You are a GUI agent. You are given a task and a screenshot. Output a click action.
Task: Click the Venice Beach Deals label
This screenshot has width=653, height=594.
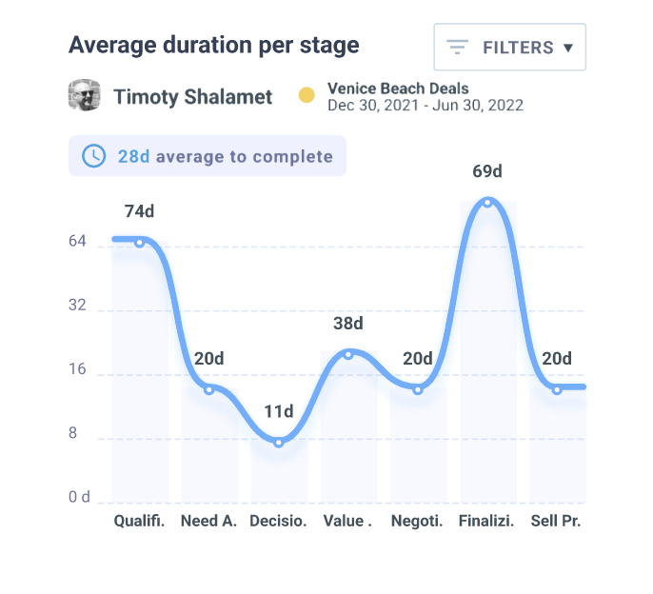click(398, 89)
